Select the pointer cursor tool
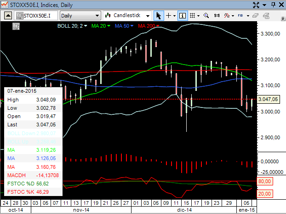This screenshot has width=286, height=214. click(x=159, y=16)
